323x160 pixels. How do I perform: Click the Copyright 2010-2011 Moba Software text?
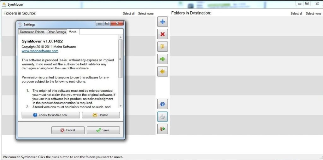(x=49, y=47)
